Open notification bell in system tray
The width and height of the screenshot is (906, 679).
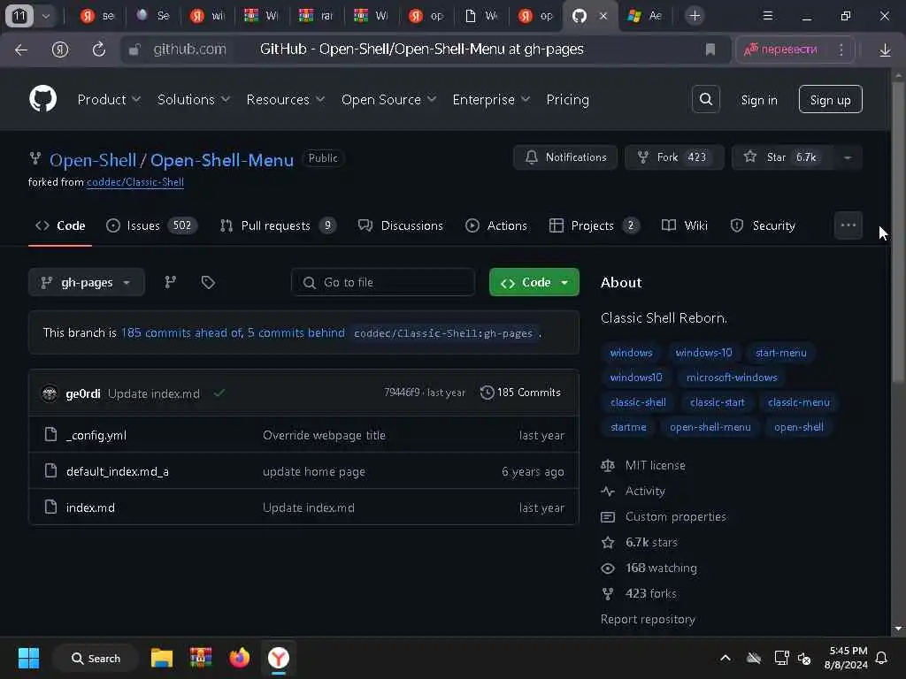881,658
